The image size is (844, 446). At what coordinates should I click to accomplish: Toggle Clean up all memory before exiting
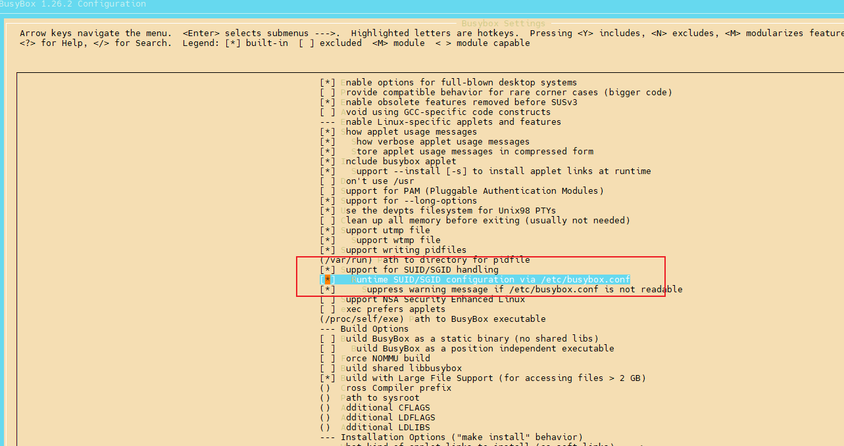[x=475, y=220]
